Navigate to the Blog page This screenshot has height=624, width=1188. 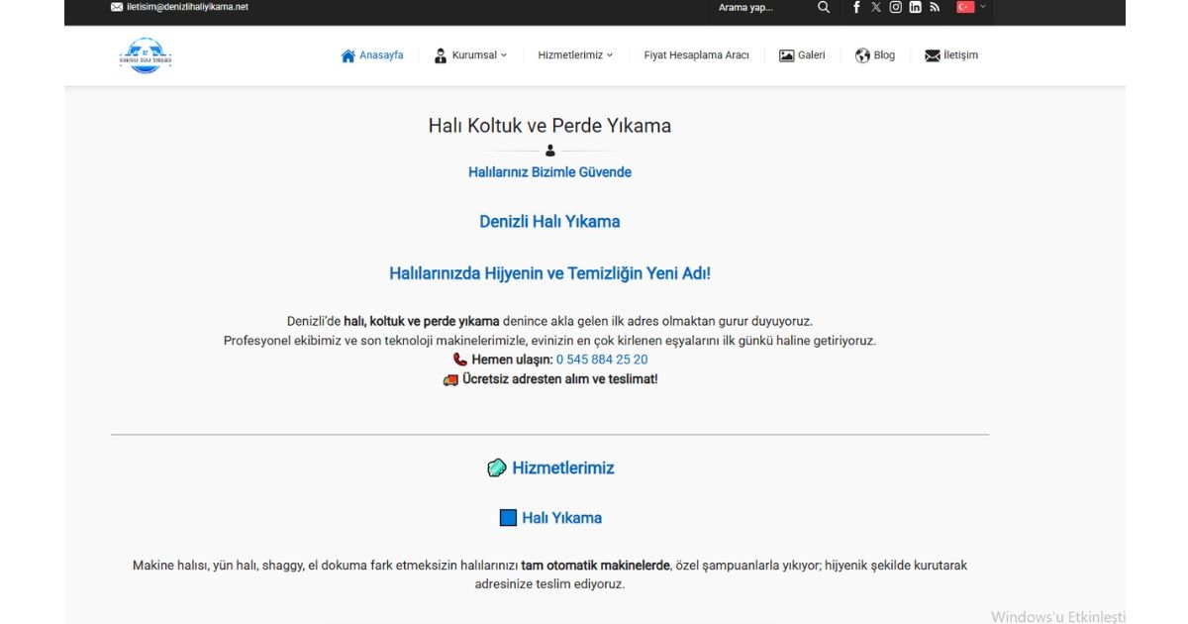(x=875, y=55)
